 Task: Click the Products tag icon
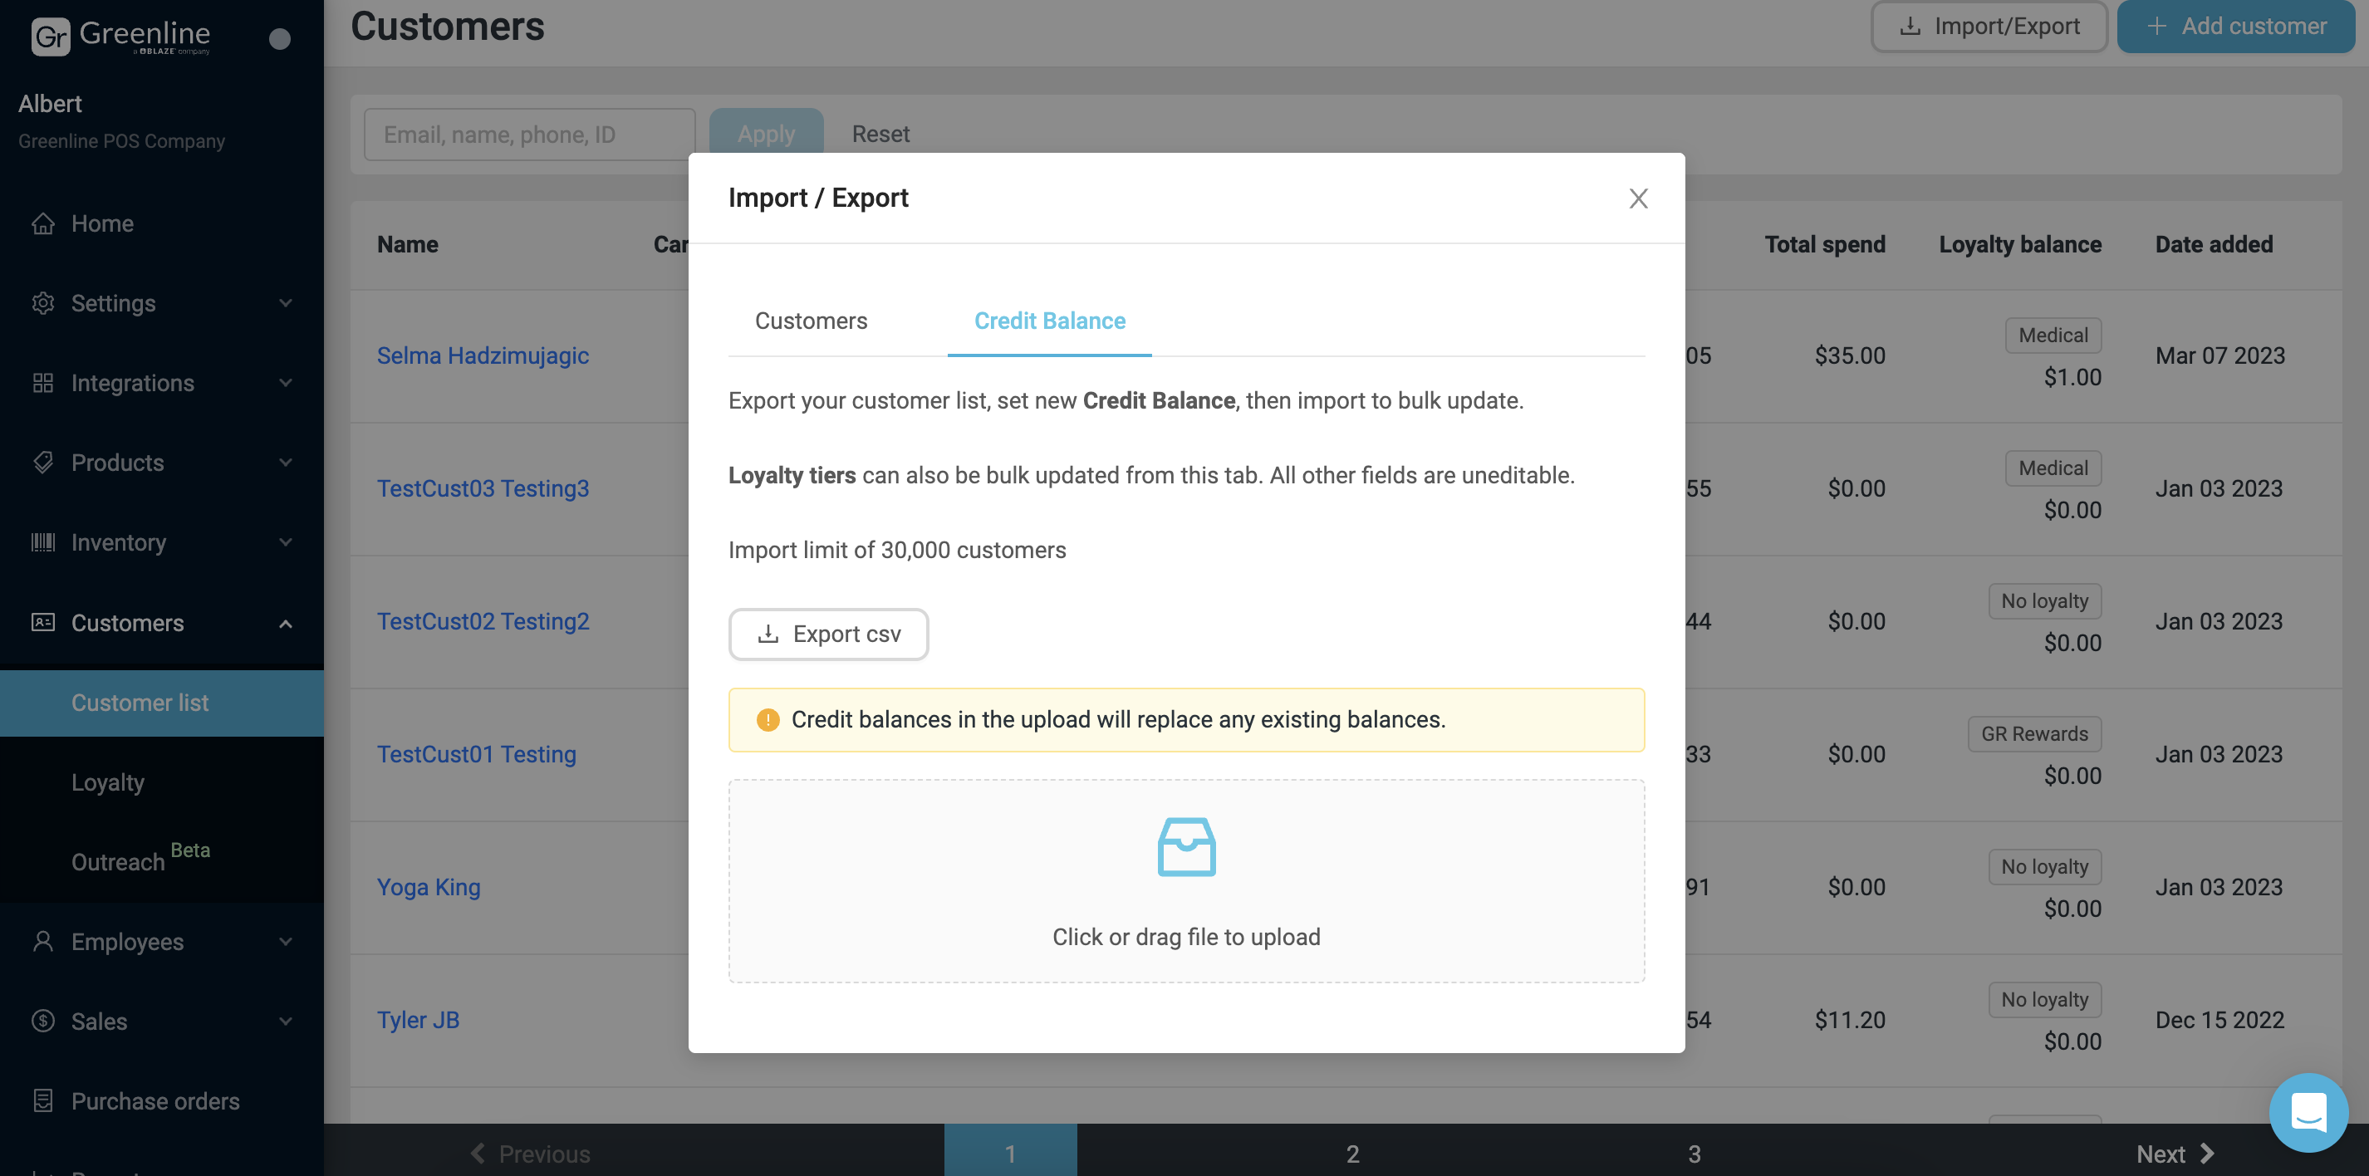click(x=43, y=463)
